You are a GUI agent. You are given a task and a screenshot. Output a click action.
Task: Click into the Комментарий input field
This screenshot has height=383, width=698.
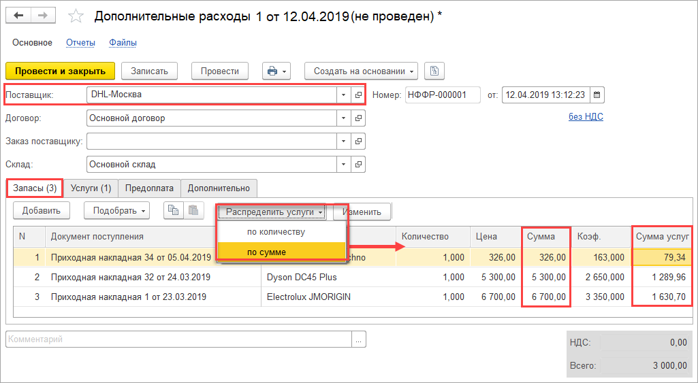click(178, 339)
